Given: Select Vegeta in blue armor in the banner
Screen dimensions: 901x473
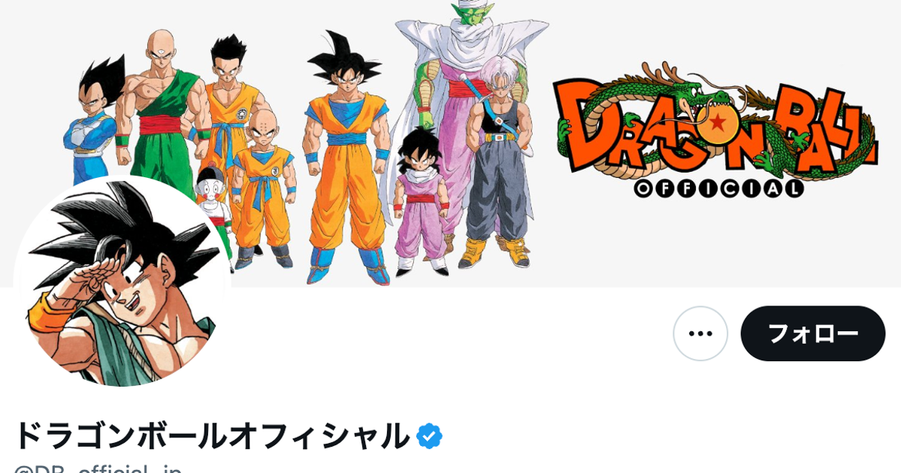Looking at the screenshot, I should click(92, 121).
